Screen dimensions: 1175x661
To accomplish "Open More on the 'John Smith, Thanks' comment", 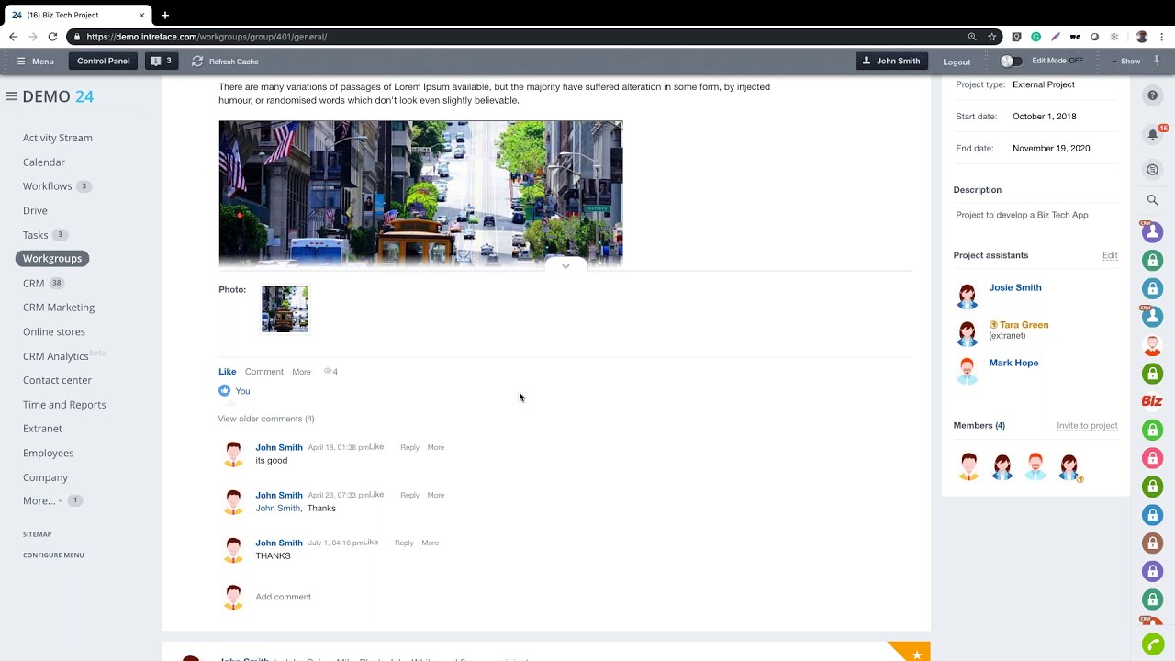I will pos(435,496).
